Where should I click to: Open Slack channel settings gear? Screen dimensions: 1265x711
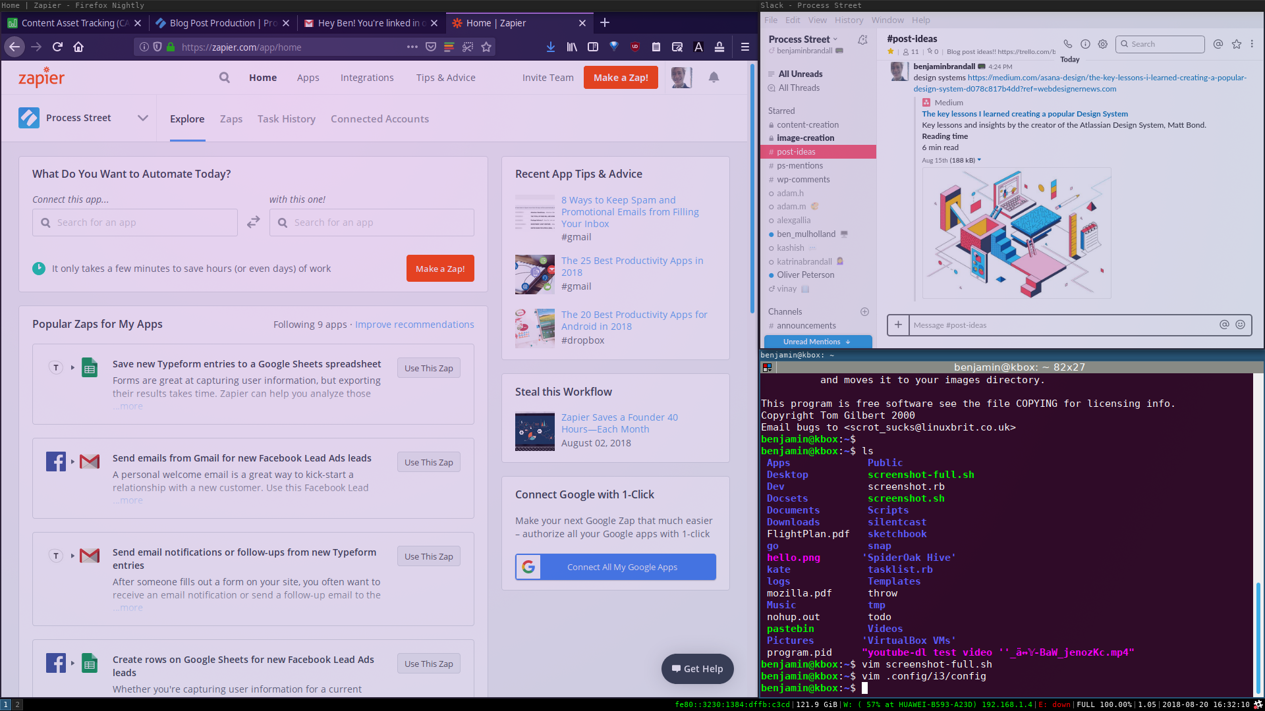click(x=1102, y=44)
